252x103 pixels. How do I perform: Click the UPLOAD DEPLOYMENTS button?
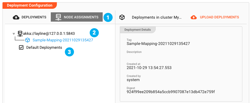[215, 17]
